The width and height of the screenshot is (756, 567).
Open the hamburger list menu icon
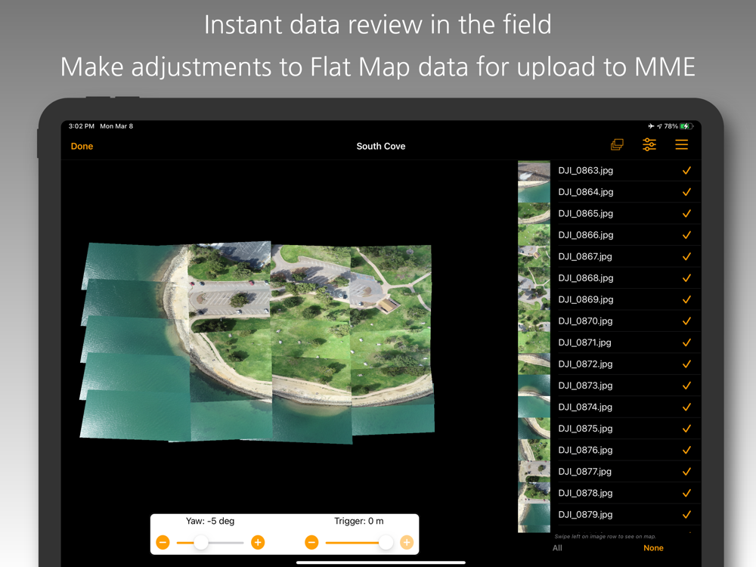point(681,144)
